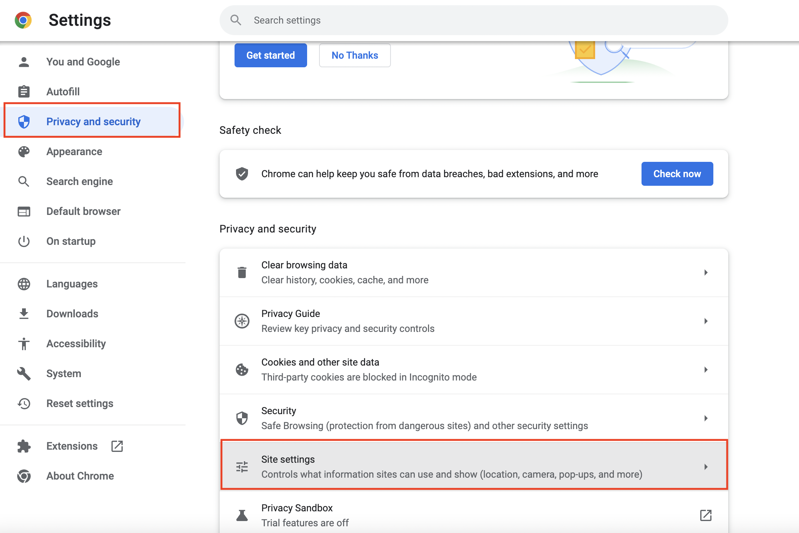Open Cookies and other site data
Screen dimensions: 799x533
point(474,370)
